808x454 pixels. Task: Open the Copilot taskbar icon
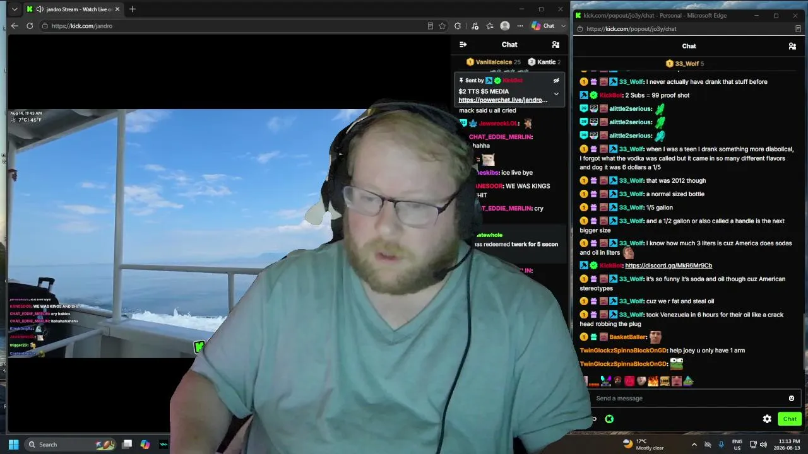coord(145,445)
